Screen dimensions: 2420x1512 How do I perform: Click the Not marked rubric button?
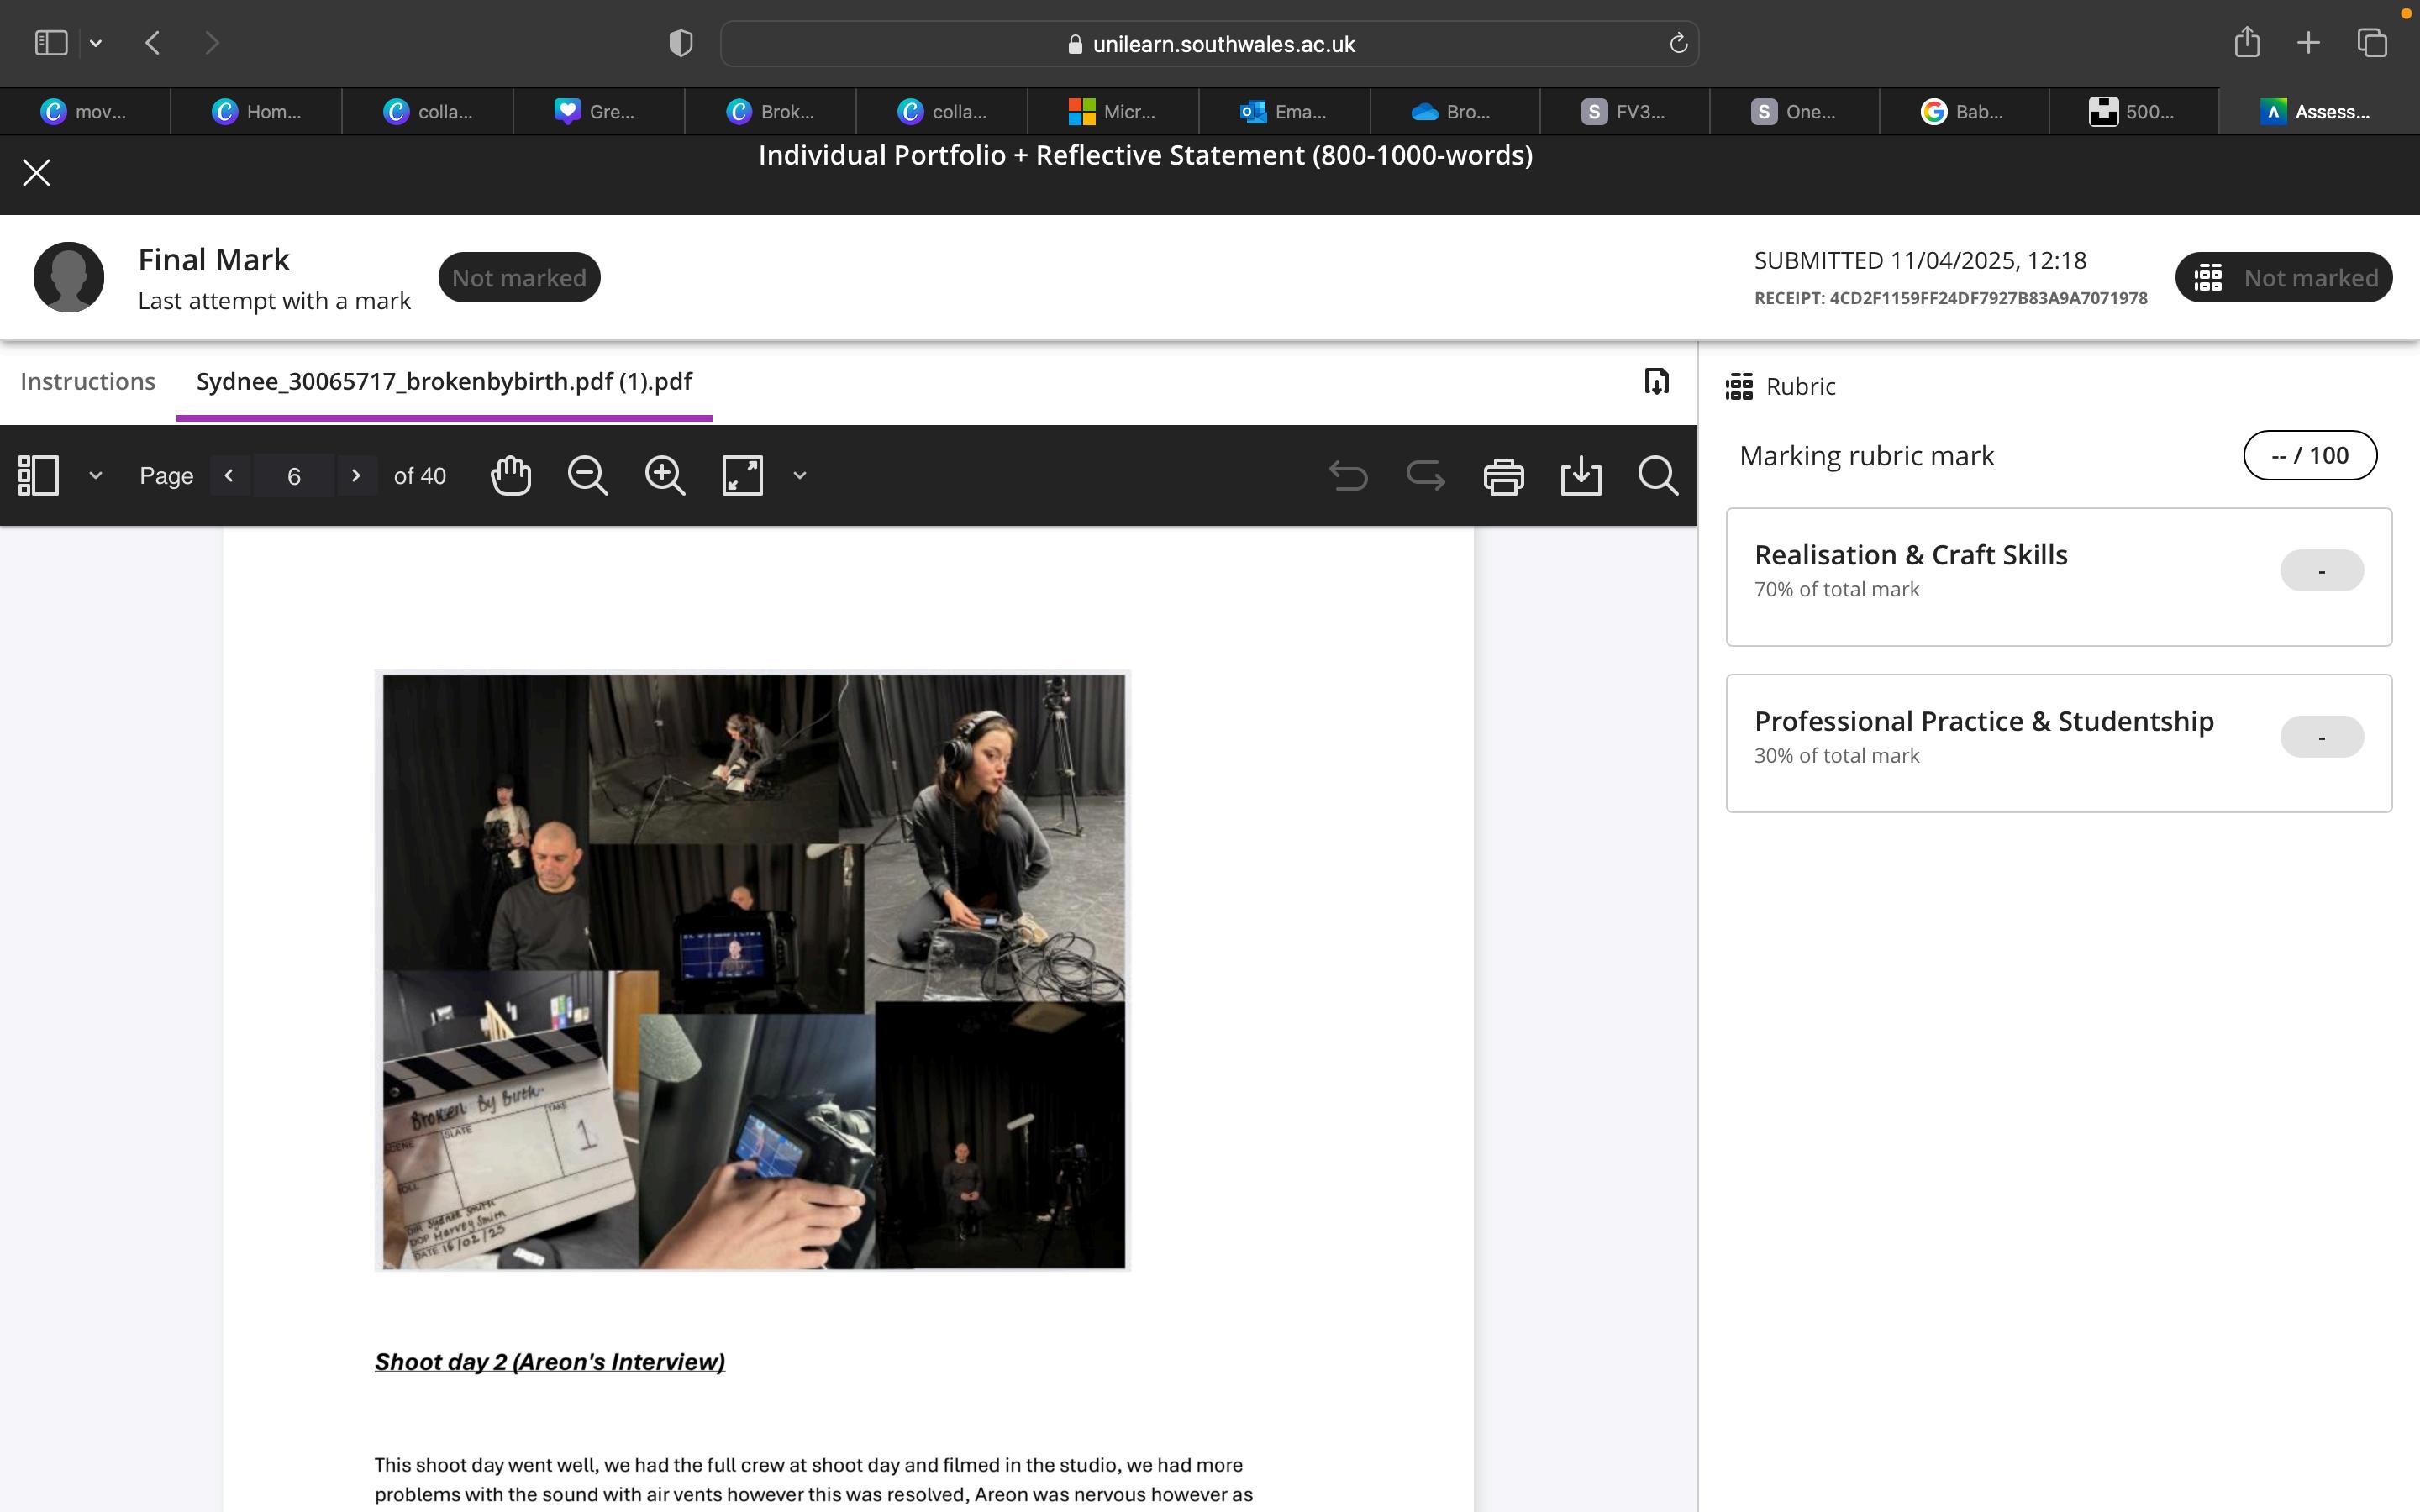pos(2283,277)
